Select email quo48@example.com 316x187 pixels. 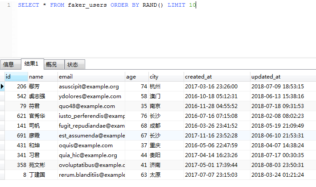coord(91,106)
